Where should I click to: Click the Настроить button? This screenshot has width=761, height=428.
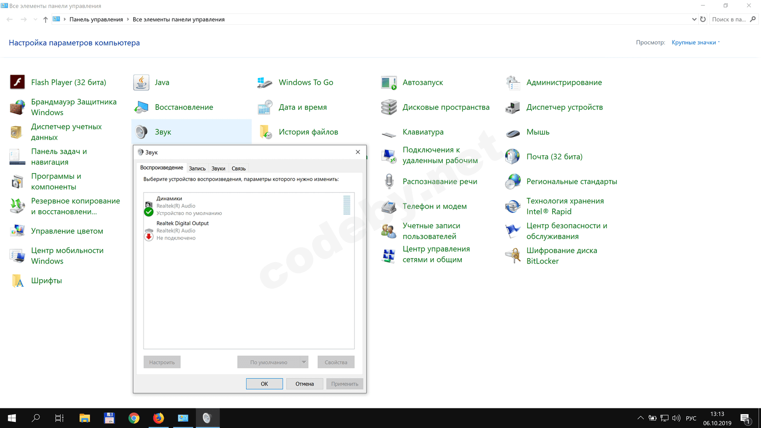[162, 362]
